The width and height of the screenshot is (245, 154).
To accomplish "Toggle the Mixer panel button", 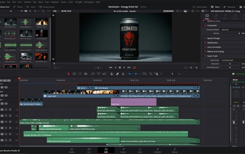I will (x=215, y=7).
